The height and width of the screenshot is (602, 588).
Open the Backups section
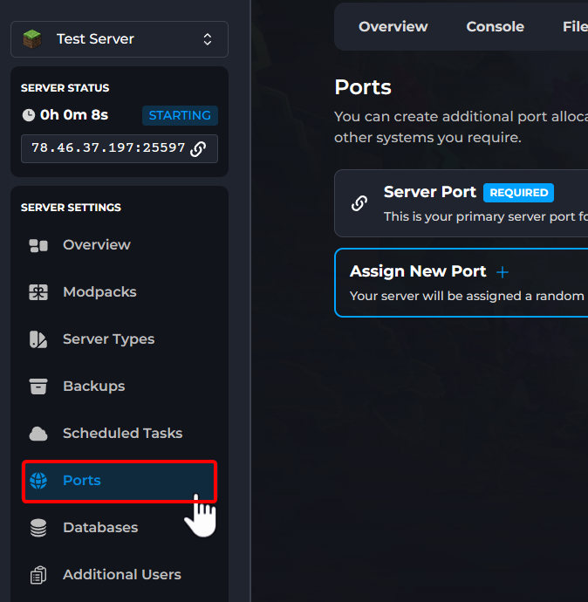click(x=120, y=387)
